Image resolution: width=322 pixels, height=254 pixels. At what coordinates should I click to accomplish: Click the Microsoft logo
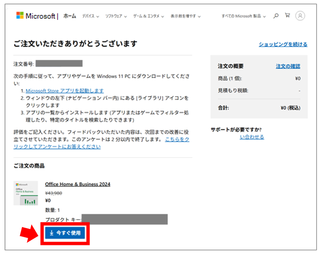(36, 16)
